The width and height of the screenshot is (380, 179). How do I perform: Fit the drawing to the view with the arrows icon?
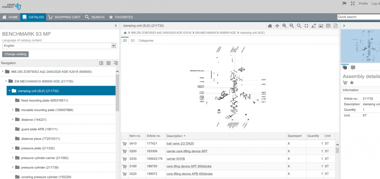306,26
